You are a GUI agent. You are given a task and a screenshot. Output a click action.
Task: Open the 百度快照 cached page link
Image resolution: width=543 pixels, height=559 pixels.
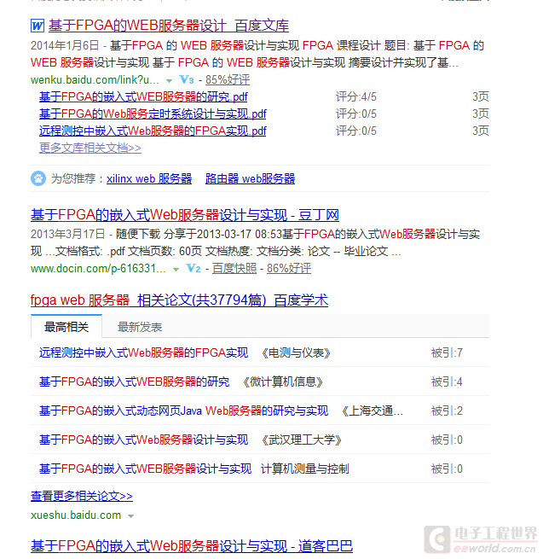(234, 268)
